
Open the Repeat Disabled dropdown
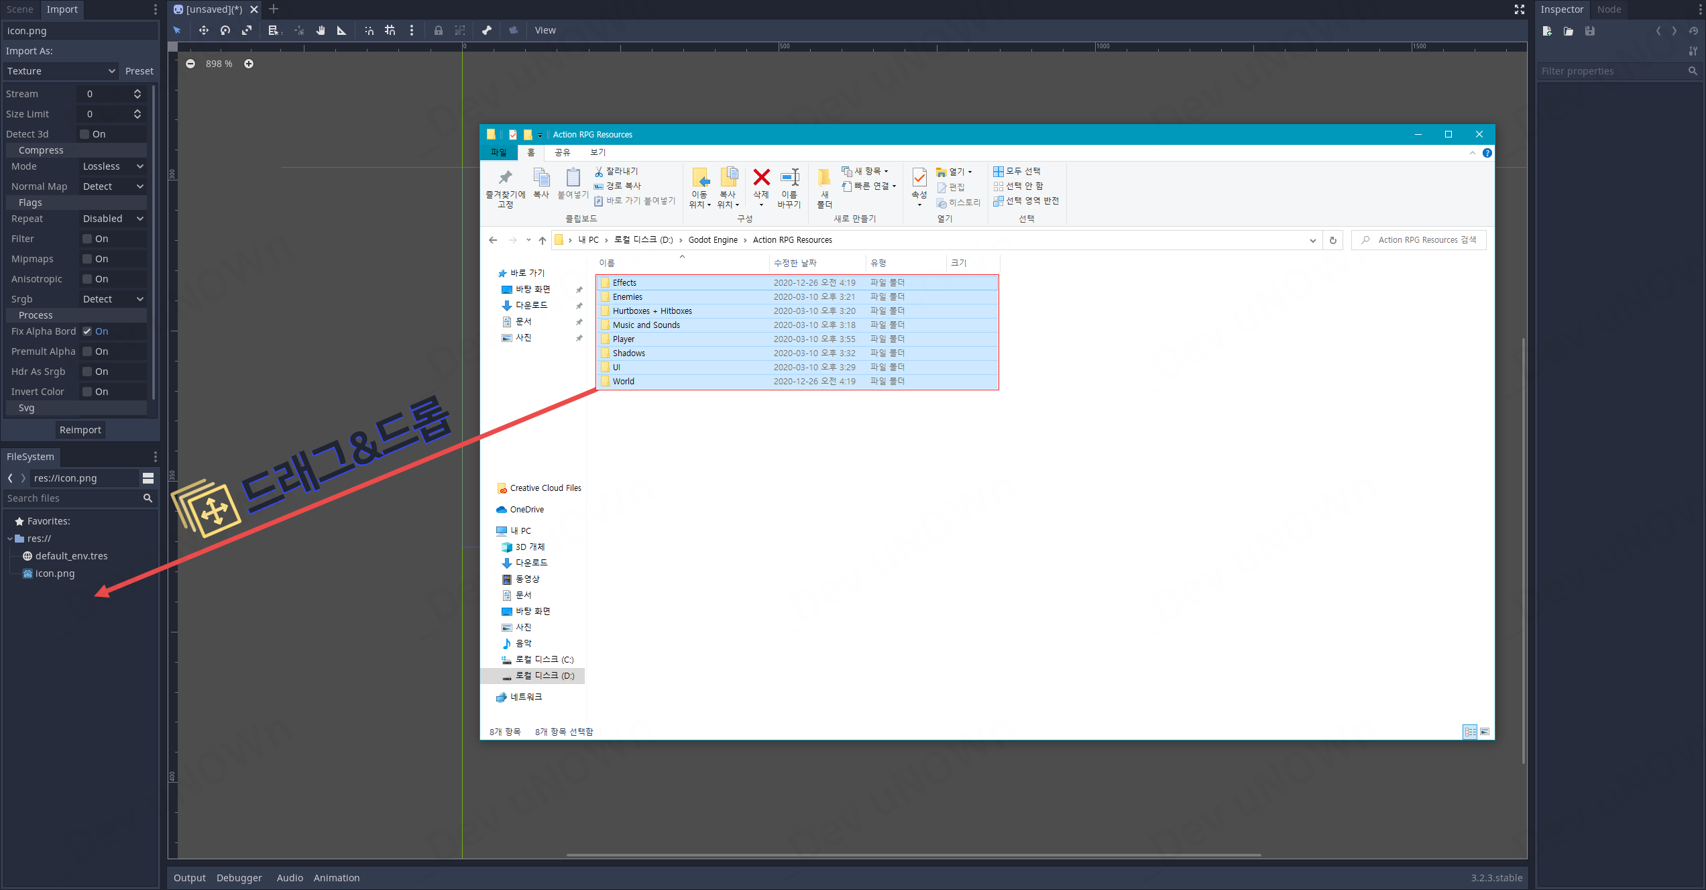[x=112, y=219]
